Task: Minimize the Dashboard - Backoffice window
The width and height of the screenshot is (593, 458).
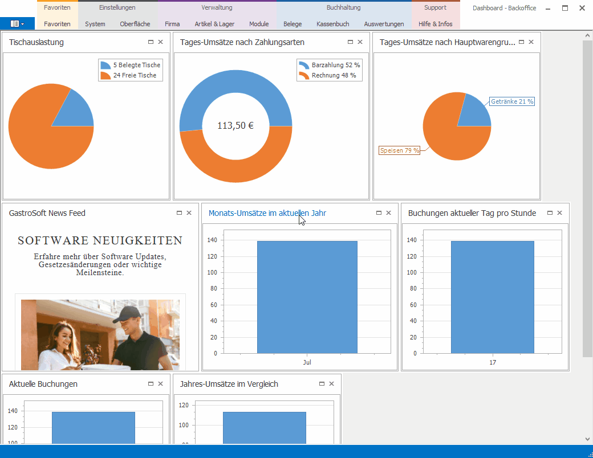Action: 548,9
